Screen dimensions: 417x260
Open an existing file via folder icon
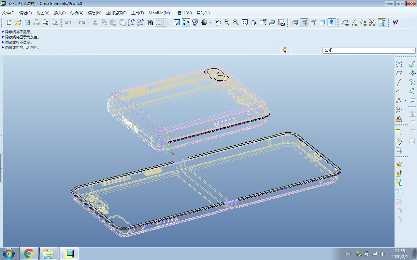[x=18, y=22]
